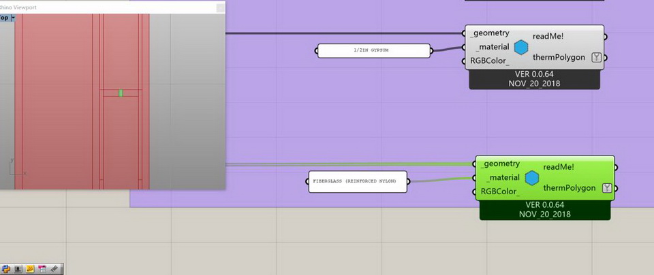Click the blue hexagon icon on the gypsum component
654x275 pixels.
(x=521, y=48)
